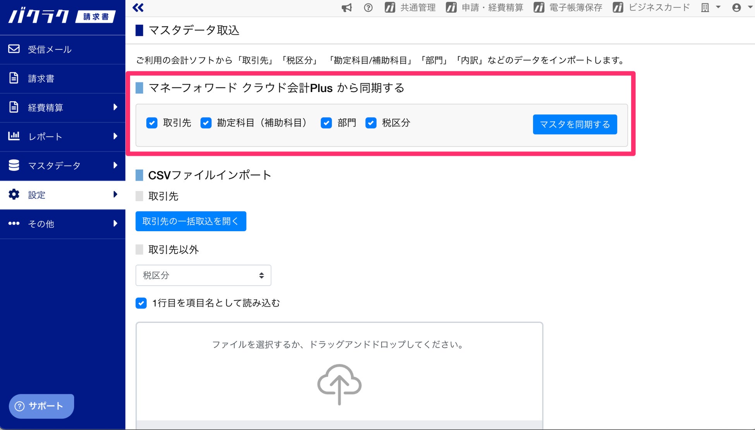755x430 pixels.
Task: Click the gear icon for 設定
Action: 14,195
